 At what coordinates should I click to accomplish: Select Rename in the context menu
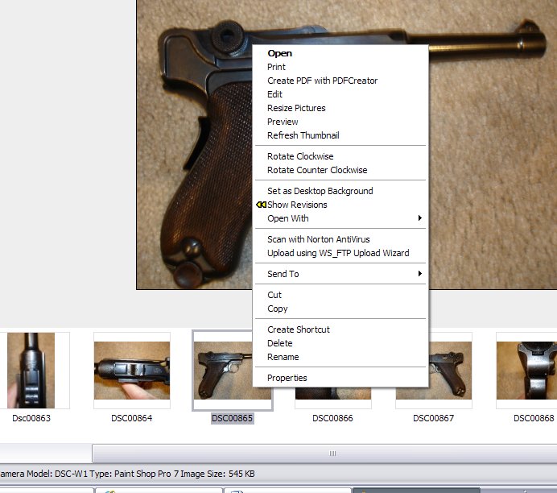pyautogui.click(x=340, y=357)
